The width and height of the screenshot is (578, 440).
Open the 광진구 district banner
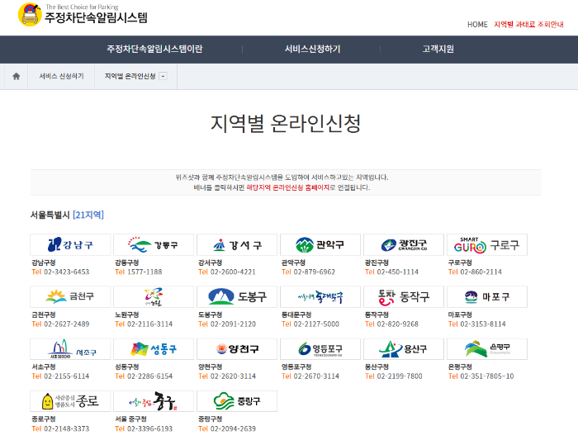404,244
